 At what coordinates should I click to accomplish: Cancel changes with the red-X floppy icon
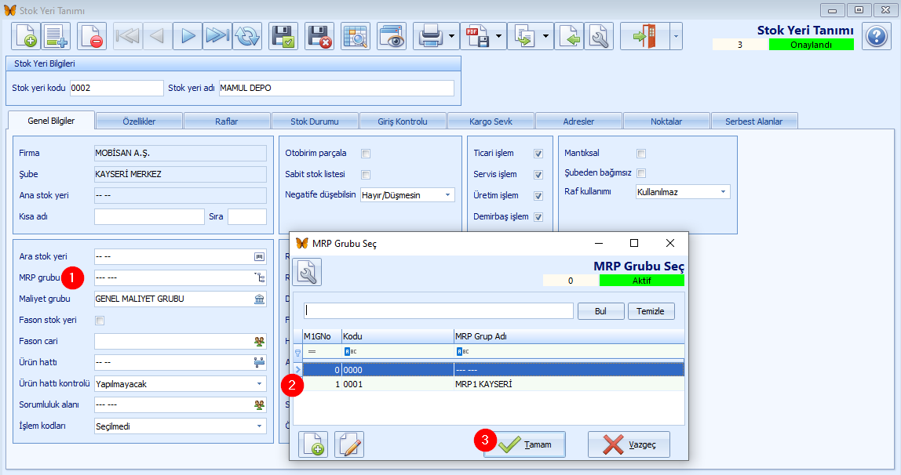pyautogui.click(x=319, y=36)
